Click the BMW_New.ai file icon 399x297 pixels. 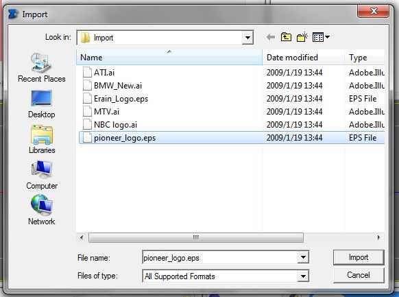87,85
